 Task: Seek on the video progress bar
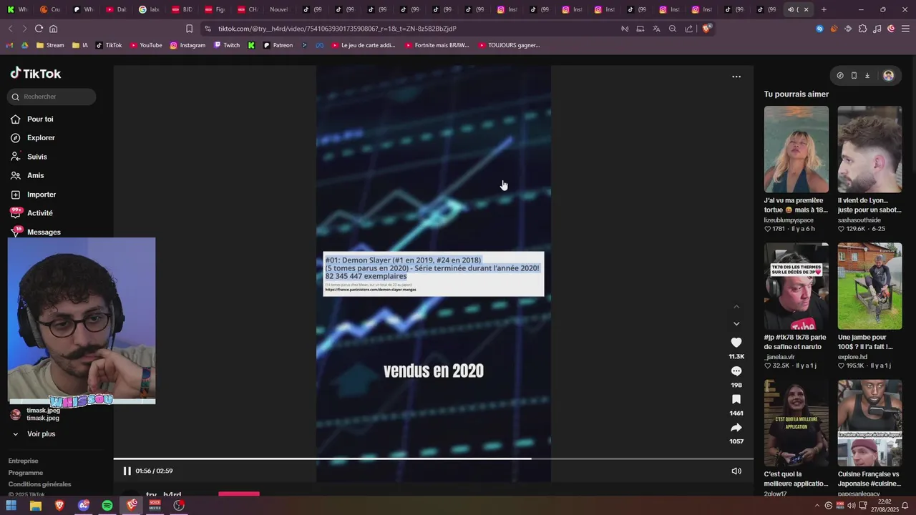(x=433, y=458)
